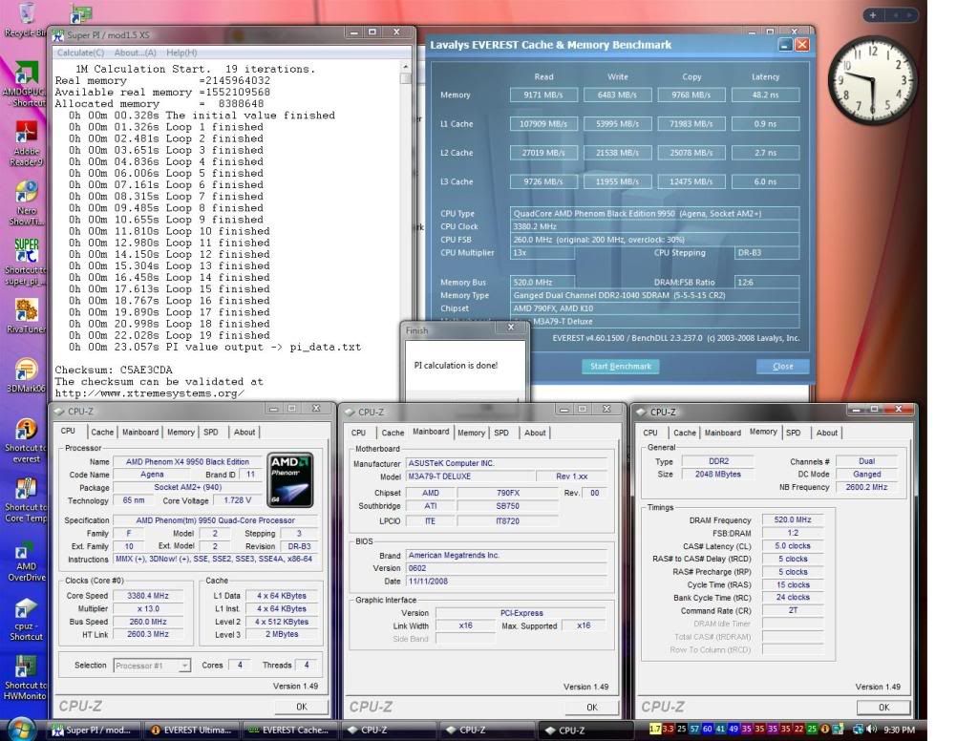The height and width of the screenshot is (741, 978).
Task: Click the volume speaker tray icon
Action: [872, 730]
